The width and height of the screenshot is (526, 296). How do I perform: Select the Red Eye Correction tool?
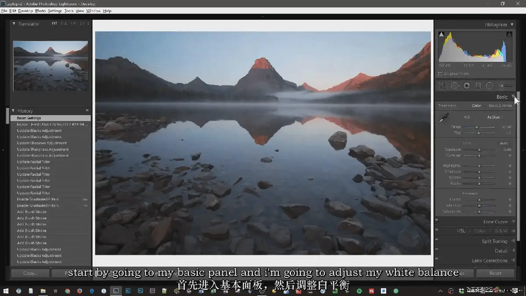coord(467,86)
